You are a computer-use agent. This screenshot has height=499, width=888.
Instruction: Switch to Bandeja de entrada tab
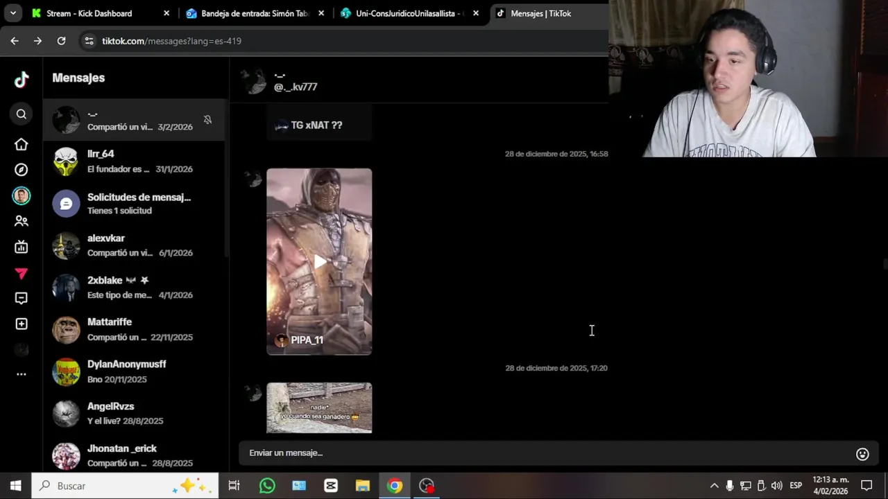pos(256,13)
